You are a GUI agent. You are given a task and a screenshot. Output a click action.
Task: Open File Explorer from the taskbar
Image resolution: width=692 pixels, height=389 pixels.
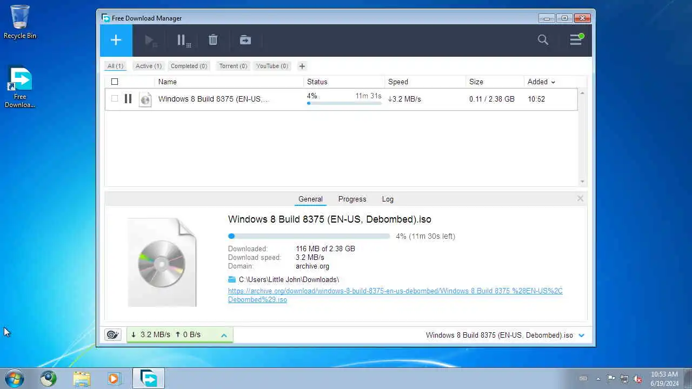(82, 378)
